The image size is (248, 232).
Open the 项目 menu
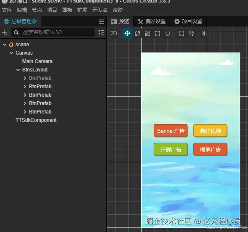click(x=52, y=10)
